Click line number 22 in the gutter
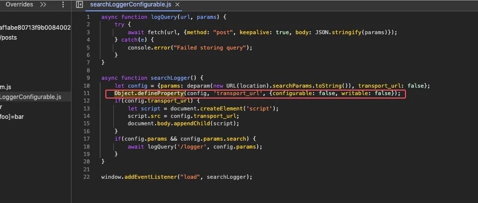Viewport: 478px width, 203px height. [86, 177]
